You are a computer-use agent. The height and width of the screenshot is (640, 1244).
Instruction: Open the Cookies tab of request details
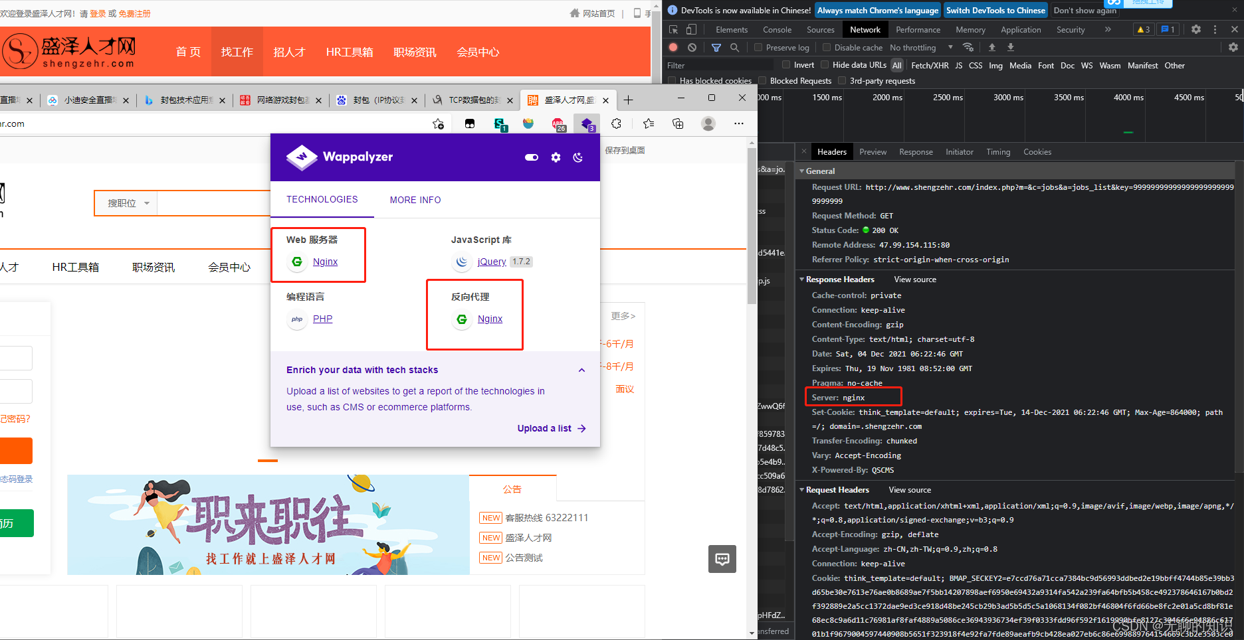[1037, 152]
